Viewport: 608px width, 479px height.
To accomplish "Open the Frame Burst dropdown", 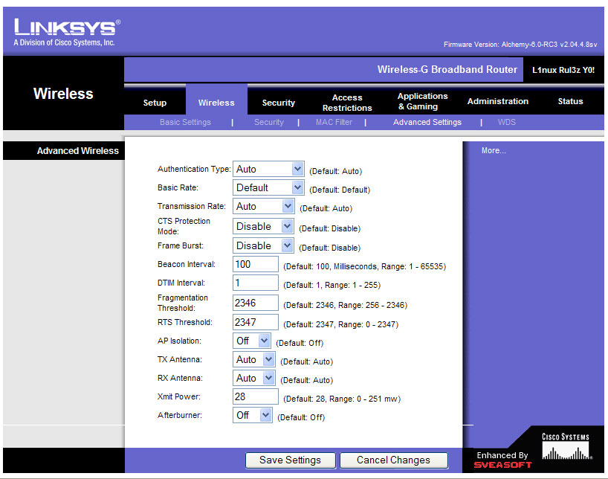I will pos(264,245).
